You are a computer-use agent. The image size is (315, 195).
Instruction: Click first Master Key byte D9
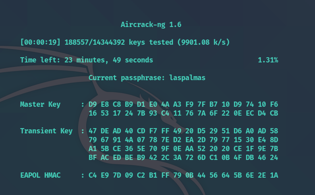pos(93,104)
